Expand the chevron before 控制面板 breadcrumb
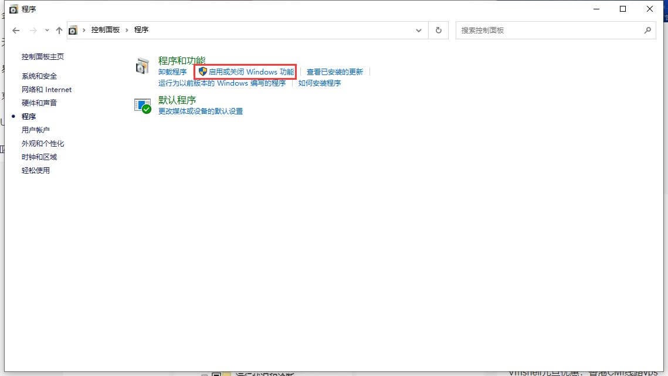Screen dimensions: 668x376 (84, 31)
